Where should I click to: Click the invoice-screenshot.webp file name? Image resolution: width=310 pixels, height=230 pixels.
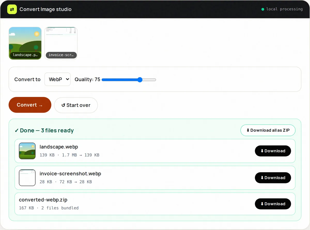[70, 174]
